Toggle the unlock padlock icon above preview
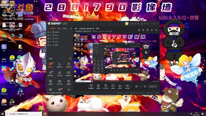The height and width of the screenshot is (116, 206). [143, 30]
